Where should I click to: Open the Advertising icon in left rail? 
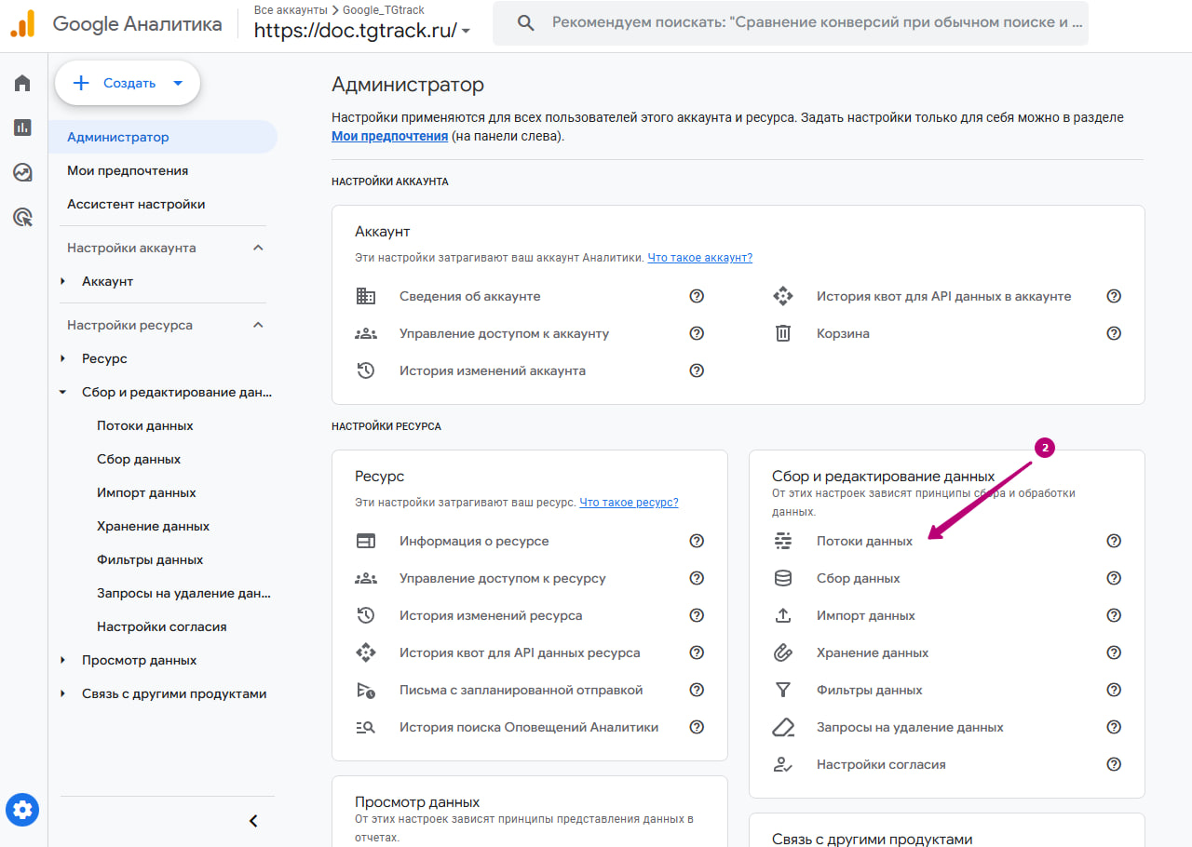22,218
